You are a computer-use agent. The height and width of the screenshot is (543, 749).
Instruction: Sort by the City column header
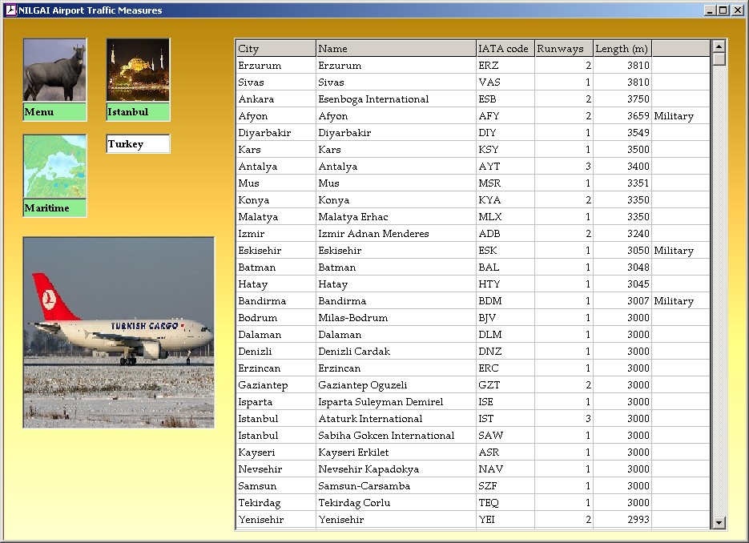point(276,49)
